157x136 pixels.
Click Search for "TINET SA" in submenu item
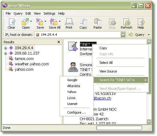tap(121, 80)
